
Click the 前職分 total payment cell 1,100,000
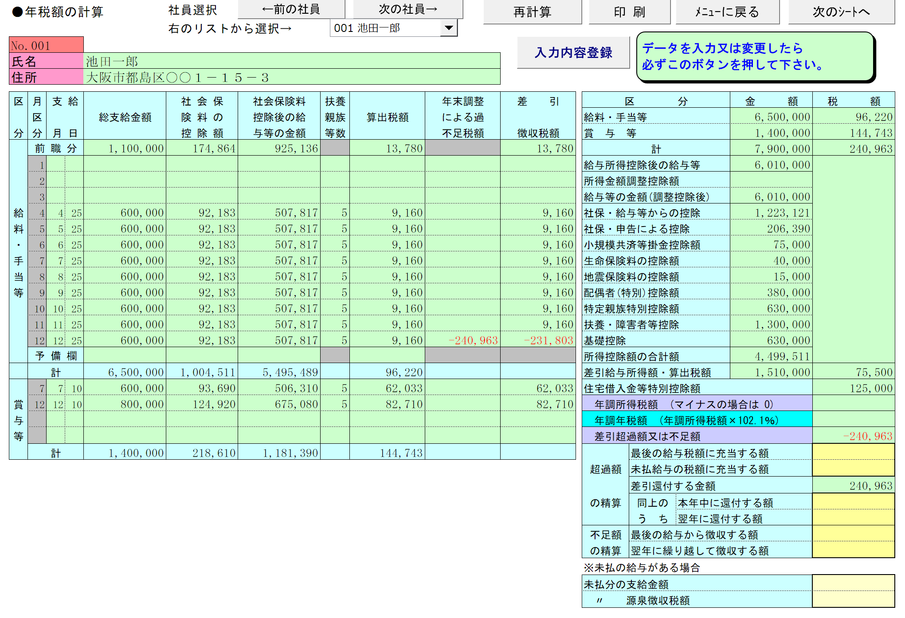[x=125, y=149]
